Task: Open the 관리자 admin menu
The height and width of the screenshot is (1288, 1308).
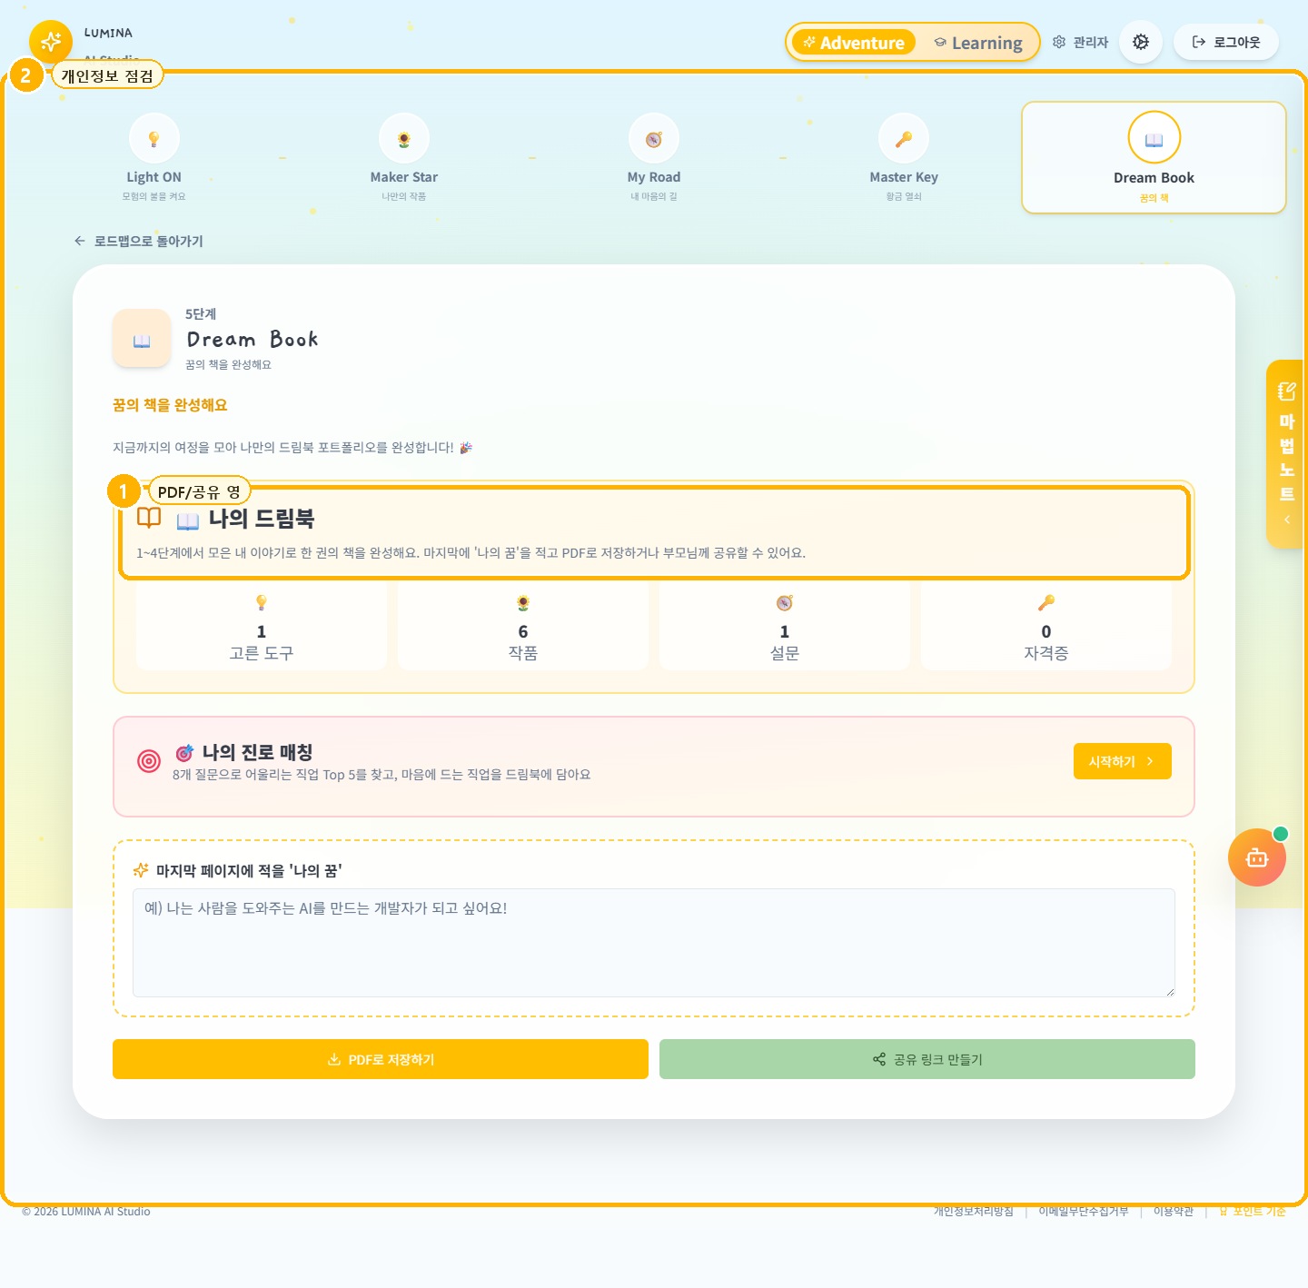Action: click(1081, 43)
